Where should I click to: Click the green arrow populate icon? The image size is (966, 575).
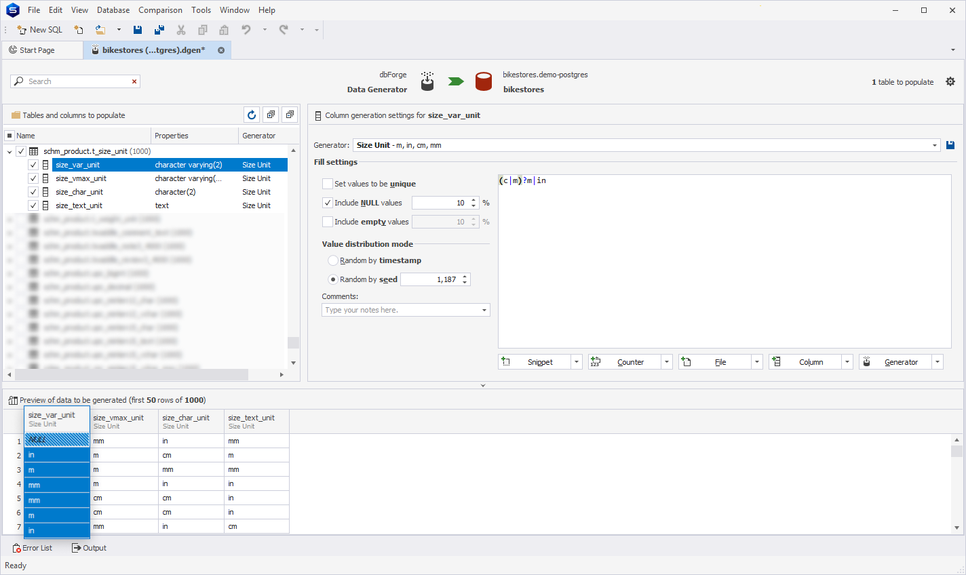point(456,81)
